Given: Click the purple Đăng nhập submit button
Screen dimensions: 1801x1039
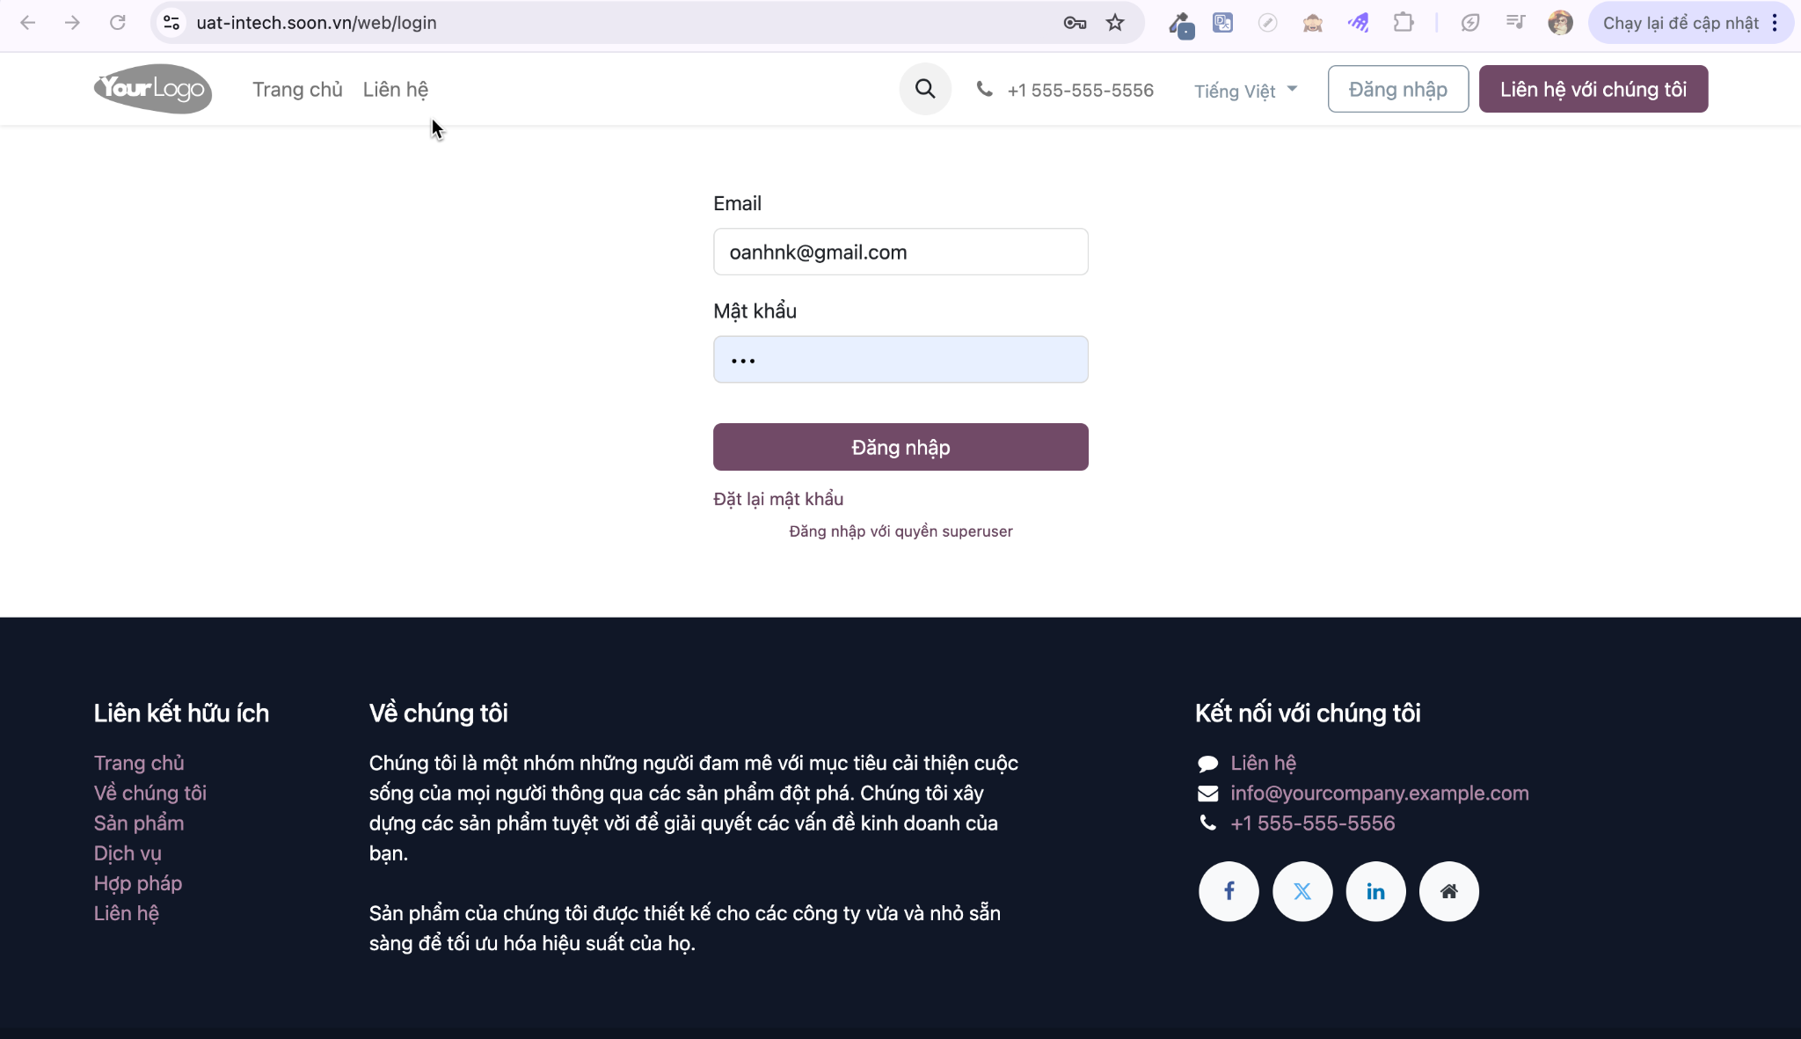Looking at the screenshot, I should pos(900,447).
